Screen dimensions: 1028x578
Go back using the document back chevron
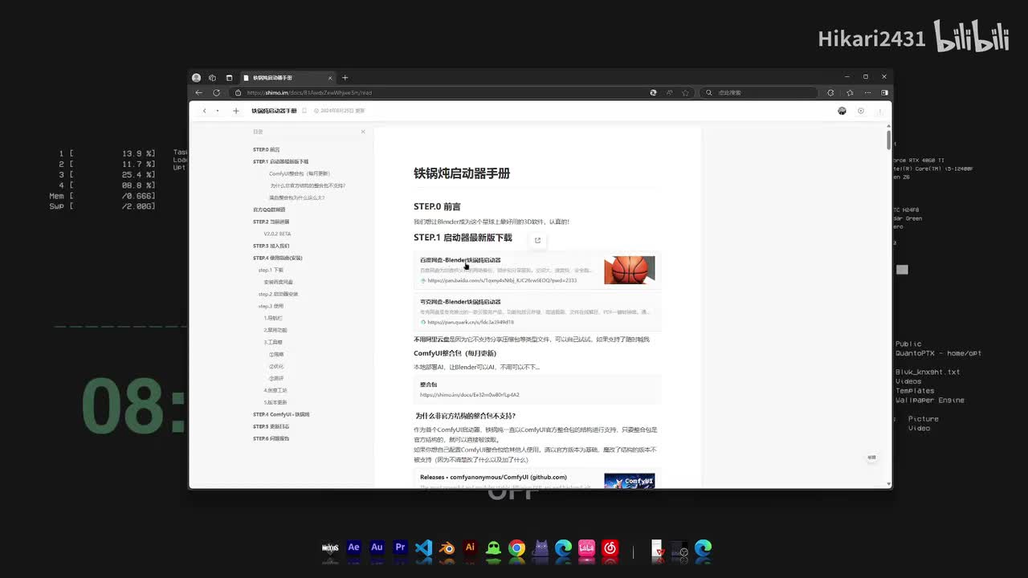tap(205, 111)
